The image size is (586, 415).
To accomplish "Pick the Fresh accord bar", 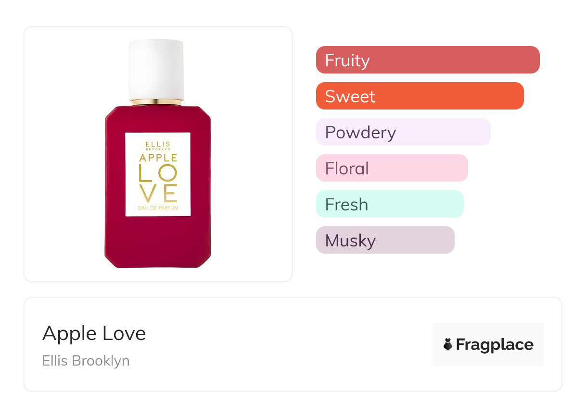I will [x=389, y=204].
